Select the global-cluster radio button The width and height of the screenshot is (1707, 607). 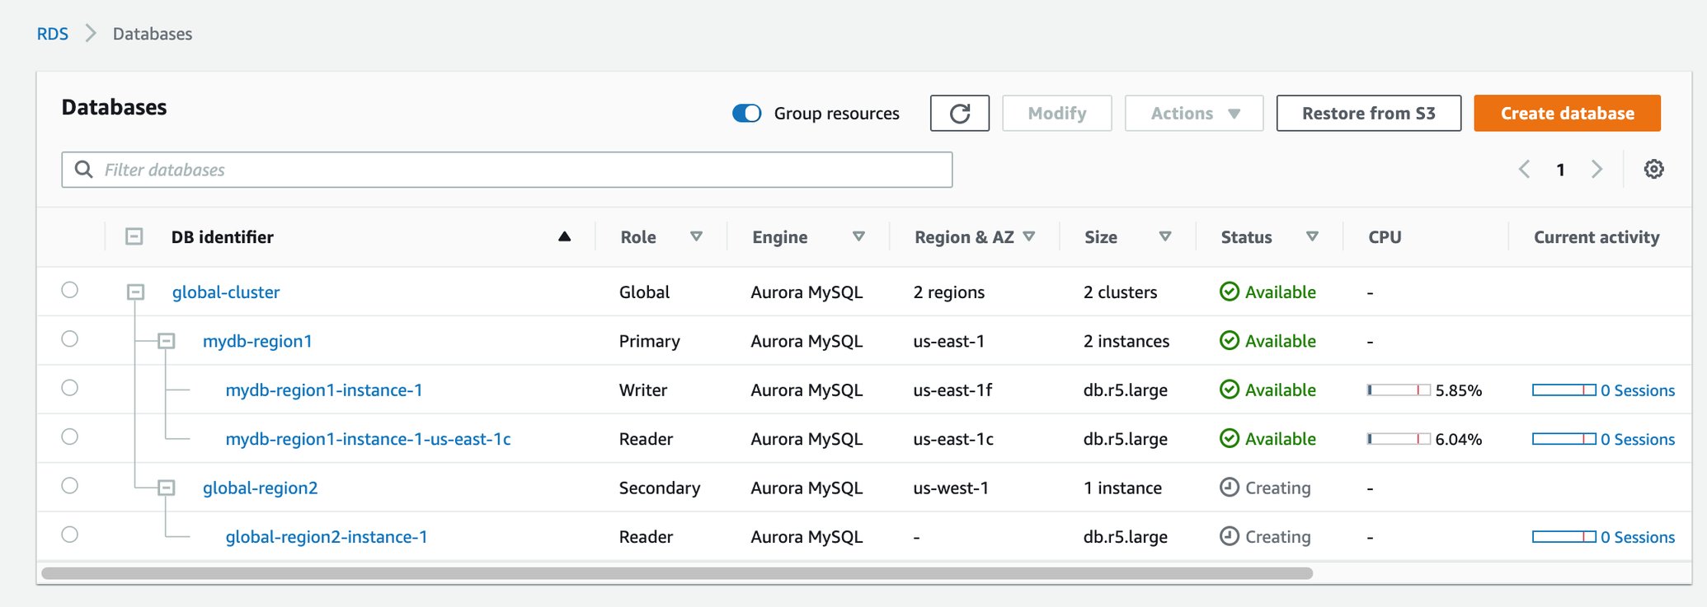click(70, 290)
